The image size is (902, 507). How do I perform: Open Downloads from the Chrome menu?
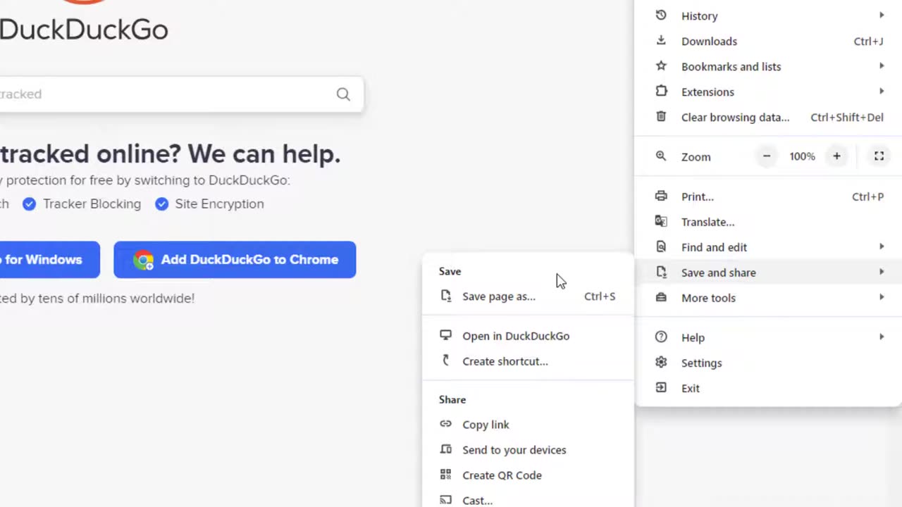768,41
